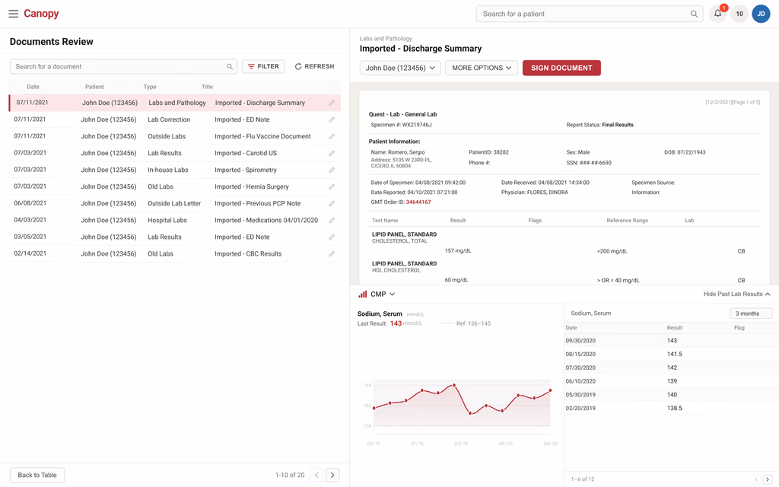Click the red bar chart icon beside CMP
The width and height of the screenshot is (779, 487).
363,294
